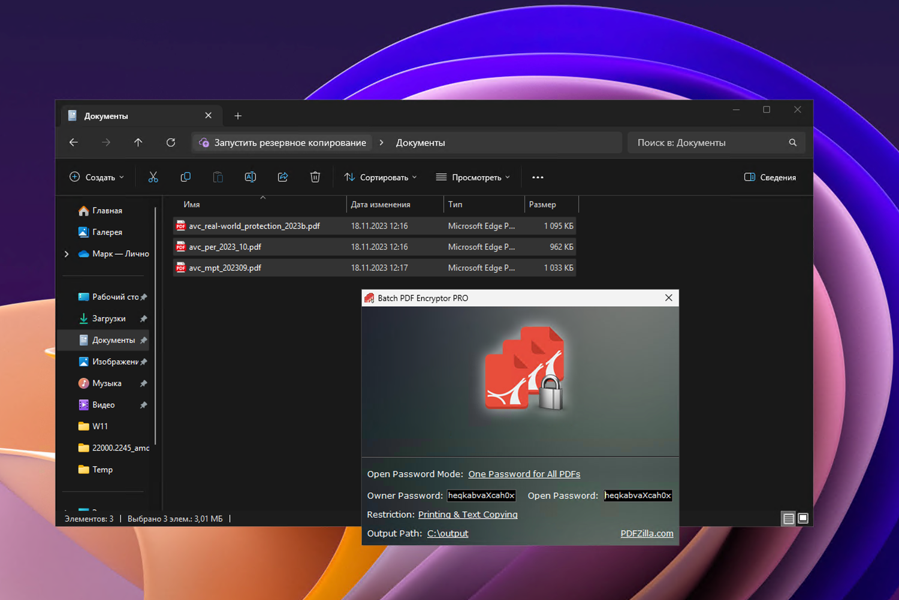Switch to large thumbnails view icon in status bar
The image size is (899, 600).
click(x=803, y=518)
